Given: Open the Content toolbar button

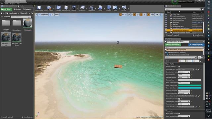Looking at the screenshot, I should 59,8.
